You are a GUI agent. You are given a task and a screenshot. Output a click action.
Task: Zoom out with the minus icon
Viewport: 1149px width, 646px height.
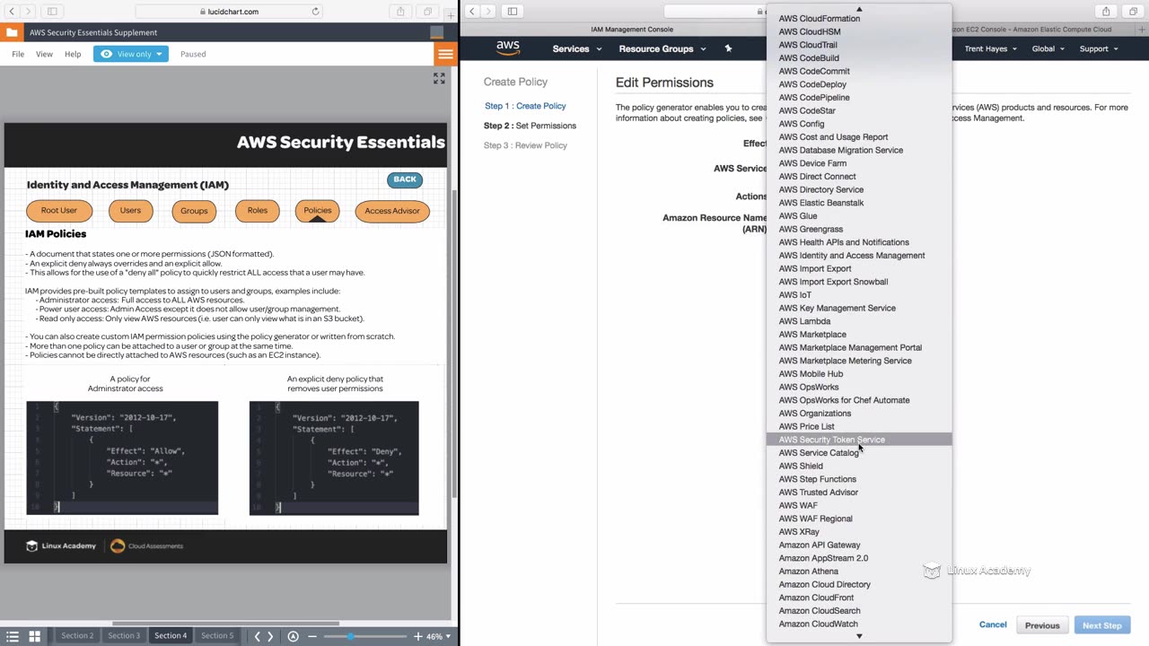pyautogui.click(x=312, y=636)
